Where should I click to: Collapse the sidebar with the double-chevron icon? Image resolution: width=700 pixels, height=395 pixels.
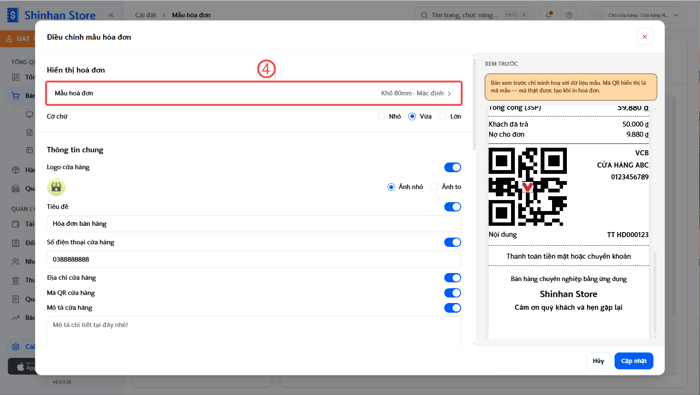tap(111, 15)
